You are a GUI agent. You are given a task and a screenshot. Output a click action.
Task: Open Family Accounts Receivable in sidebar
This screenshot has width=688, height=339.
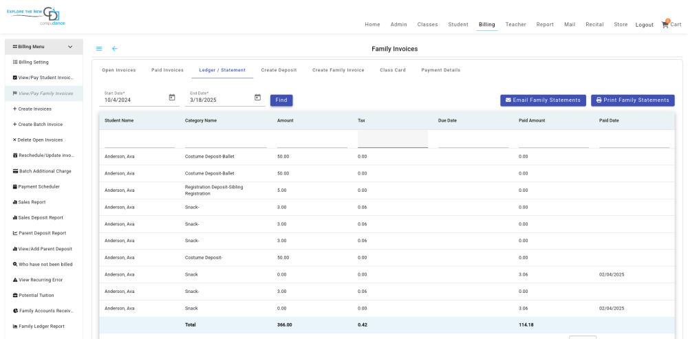pos(43,311)
